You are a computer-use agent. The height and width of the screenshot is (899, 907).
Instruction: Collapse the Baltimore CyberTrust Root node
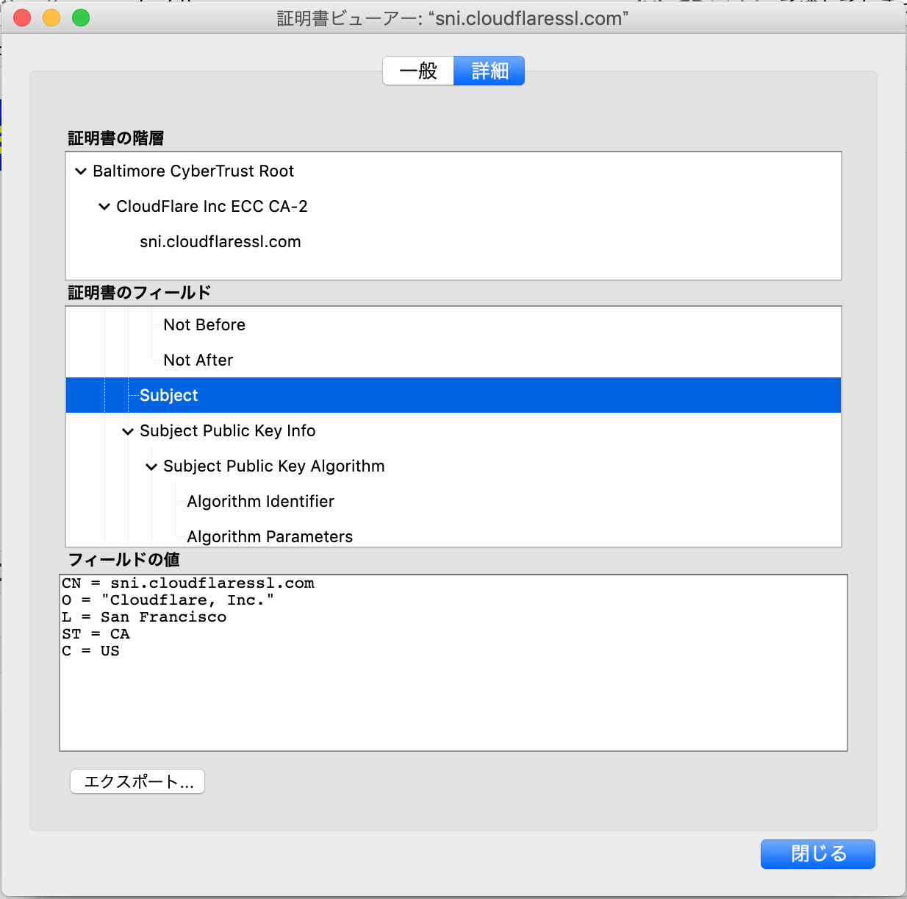pyautogui.click(x=81, y=171)
